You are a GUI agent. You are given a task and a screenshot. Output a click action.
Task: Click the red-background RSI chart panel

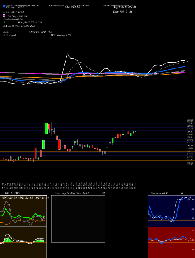click(171, 242)
